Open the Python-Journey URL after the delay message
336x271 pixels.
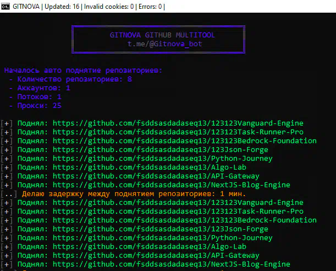tap(162, 238)
